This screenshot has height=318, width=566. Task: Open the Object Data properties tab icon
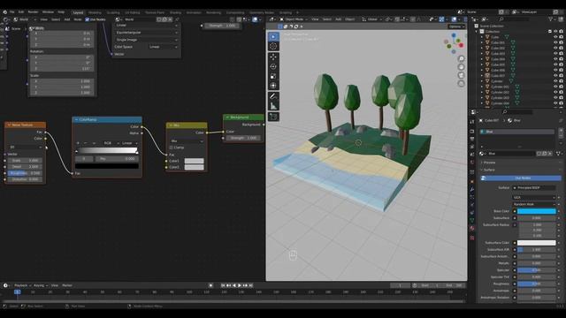(x=472, y=220)
